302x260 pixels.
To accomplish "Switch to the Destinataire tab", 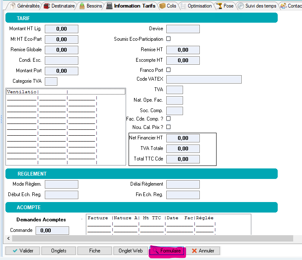I will pyautogui.click(x=60, y=6).
